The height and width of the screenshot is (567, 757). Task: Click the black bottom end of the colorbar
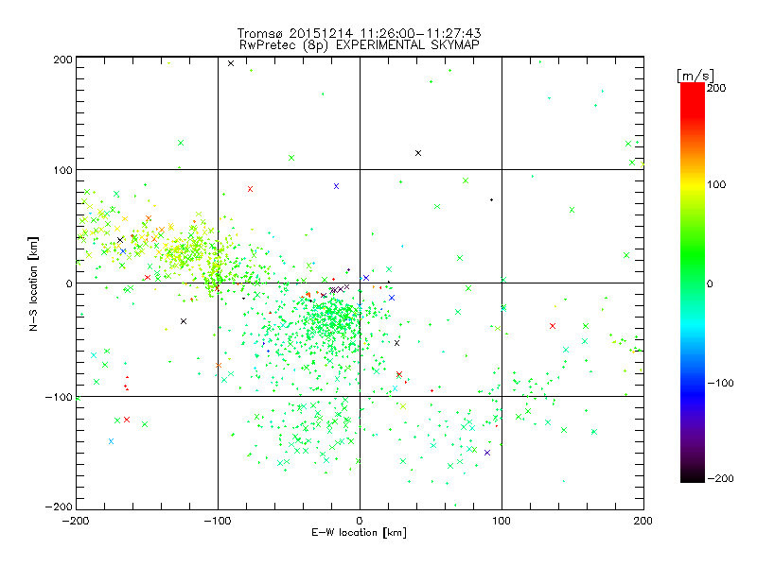point(693,475)
